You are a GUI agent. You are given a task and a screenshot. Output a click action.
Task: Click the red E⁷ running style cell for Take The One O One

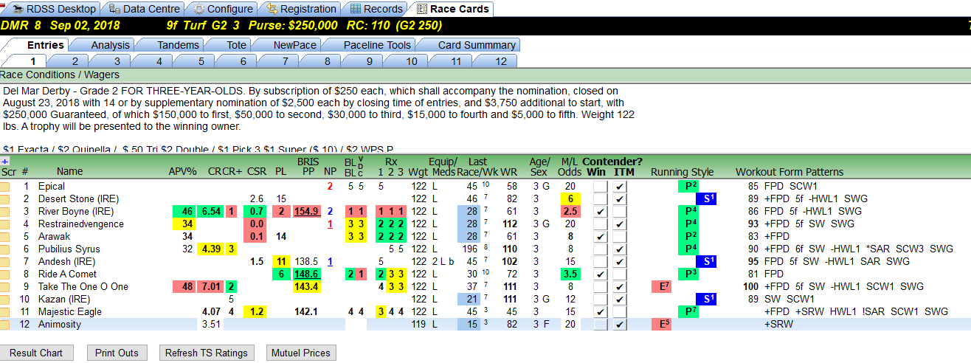click(x=663, y=287)
